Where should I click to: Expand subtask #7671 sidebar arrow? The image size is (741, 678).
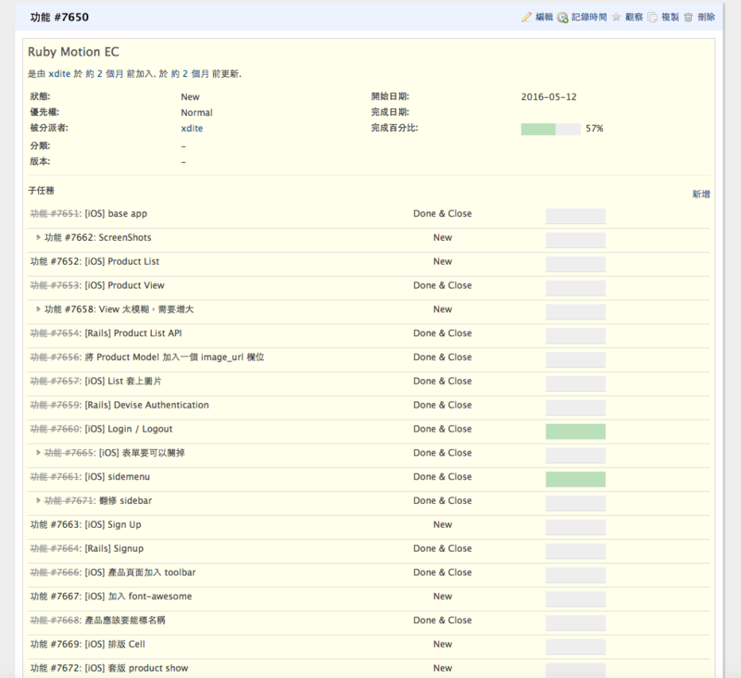pyautogui.click(x=38, y=501)
